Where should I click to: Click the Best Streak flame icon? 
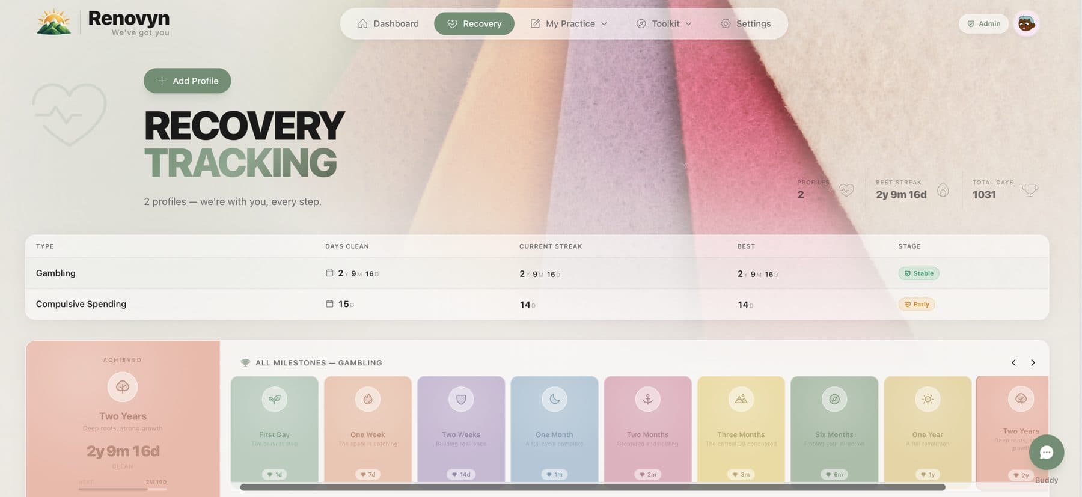click(x=943, y=190)
